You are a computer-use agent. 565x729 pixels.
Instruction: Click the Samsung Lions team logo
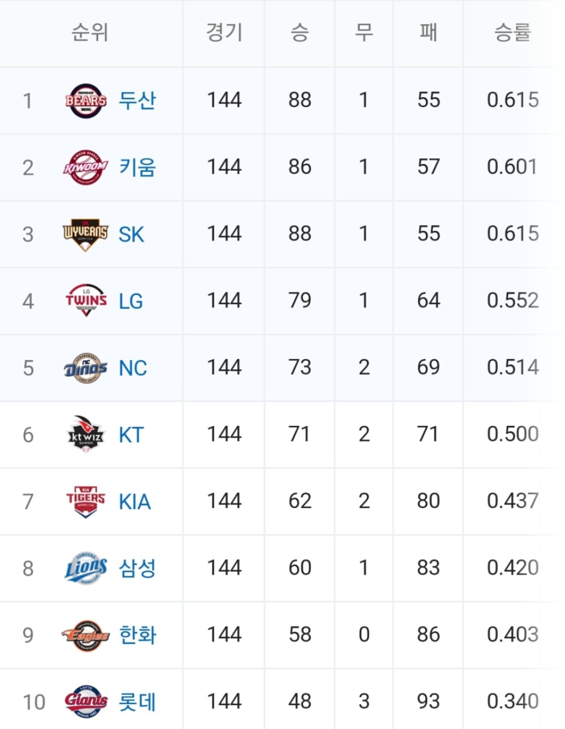tap(86, 568)
